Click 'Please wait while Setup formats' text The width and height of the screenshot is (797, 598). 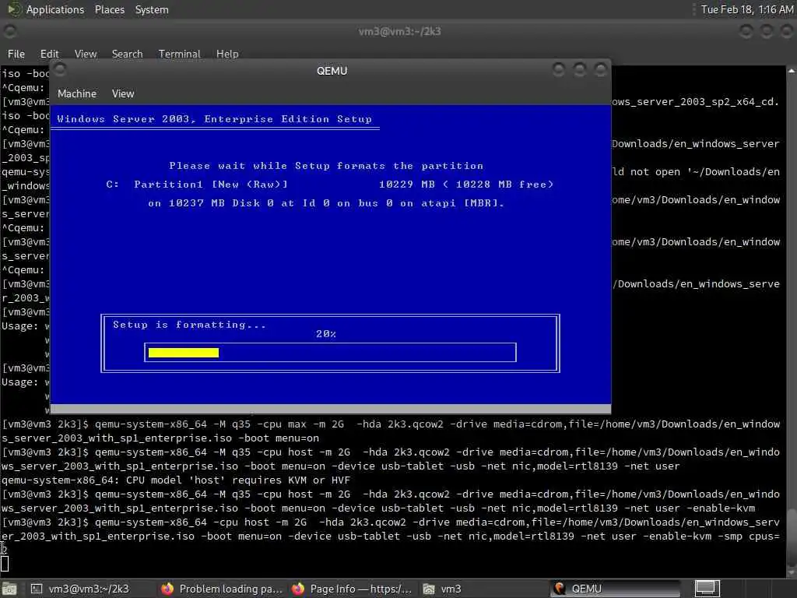pyautogui.click(x=326, y=166)
